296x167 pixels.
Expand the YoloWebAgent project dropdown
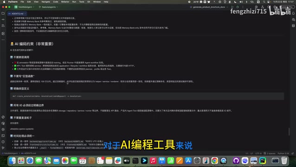25,7
